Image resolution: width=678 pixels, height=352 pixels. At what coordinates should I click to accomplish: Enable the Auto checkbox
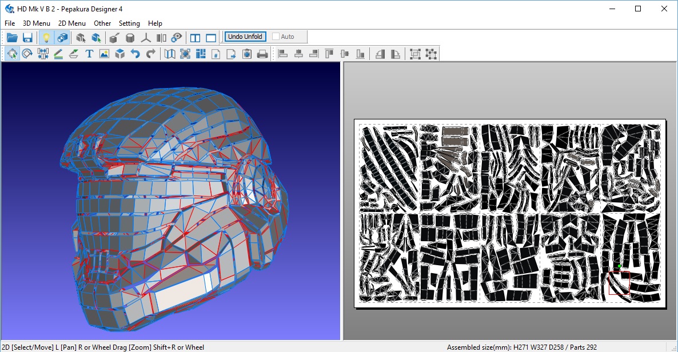[x=276, y=37]
